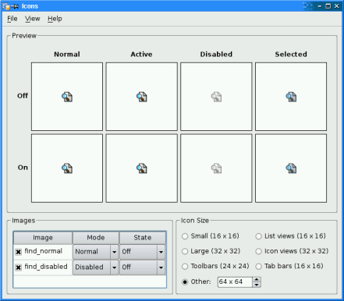The image size is (344, 301).
Task: Minimize the Icons window
Action: tap(320, 6)
